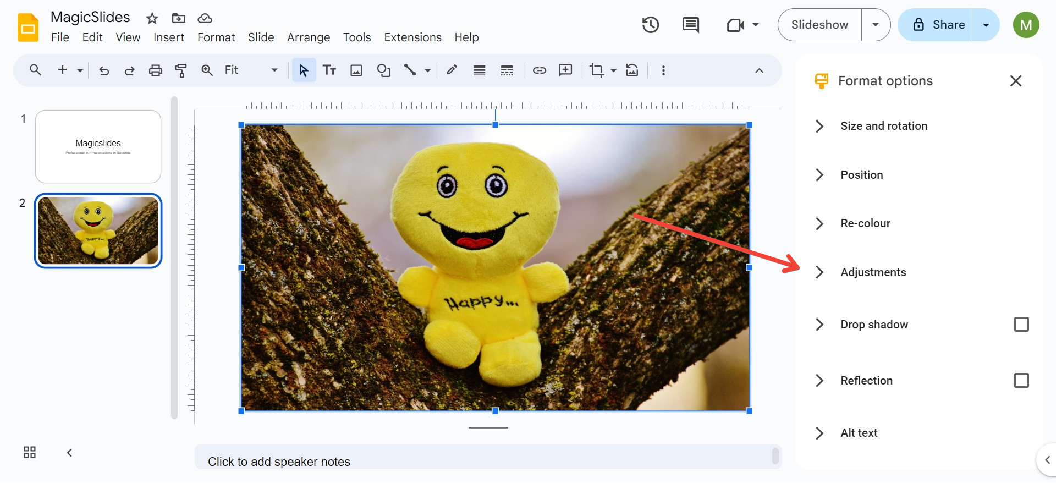Select the text box tool
This screenshot has width=1056, height=483.
pyautogui.click(x=329, y=70)
